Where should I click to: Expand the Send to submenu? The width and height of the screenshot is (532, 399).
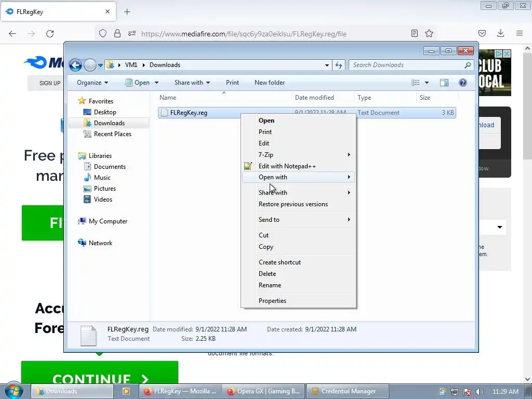pyautogui.click(x=299, y=220)
